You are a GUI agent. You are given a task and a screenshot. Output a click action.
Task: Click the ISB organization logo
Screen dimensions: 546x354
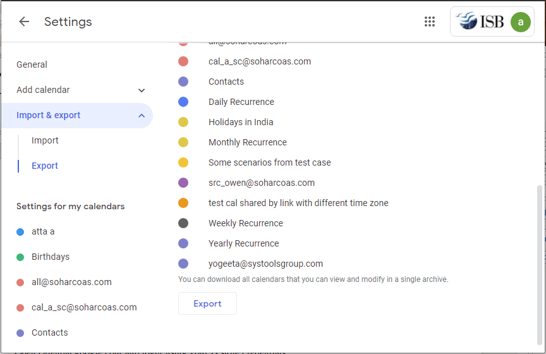[480, 21]
